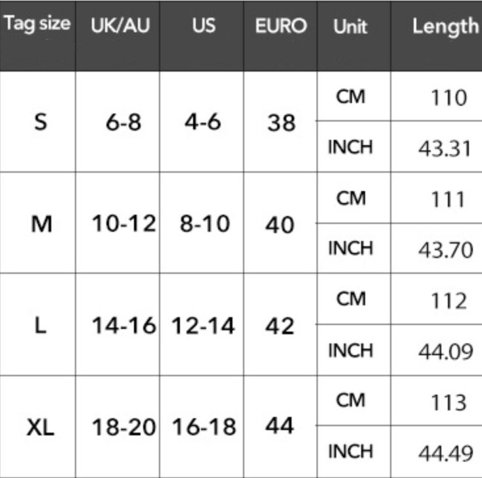Screen dimensions: 482x478
Task: Click the EURO column header
Action: 280,26
